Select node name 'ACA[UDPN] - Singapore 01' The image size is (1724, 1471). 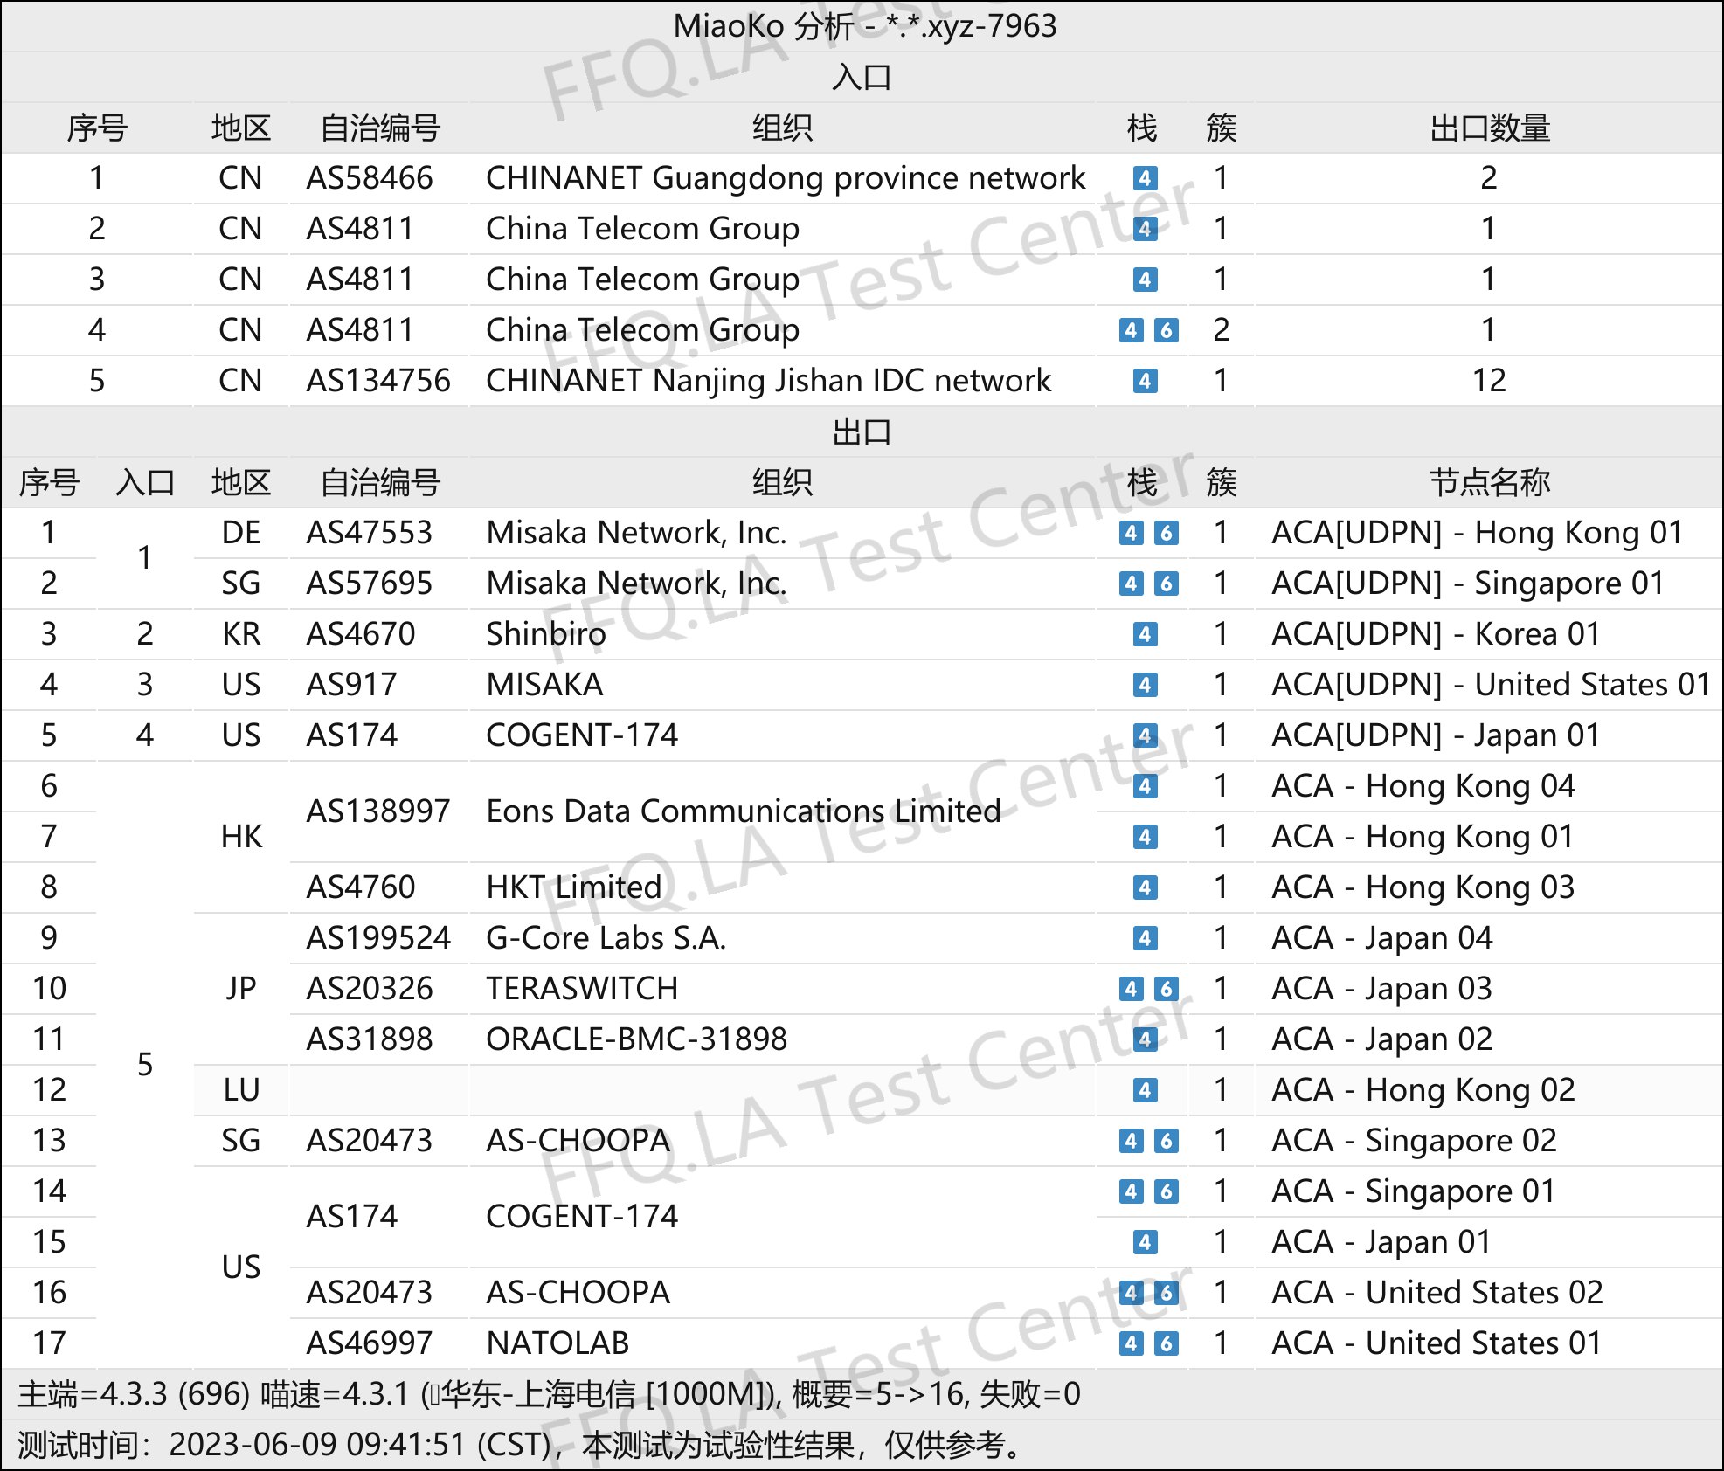pyautogui.click(x=1468, y=584)
